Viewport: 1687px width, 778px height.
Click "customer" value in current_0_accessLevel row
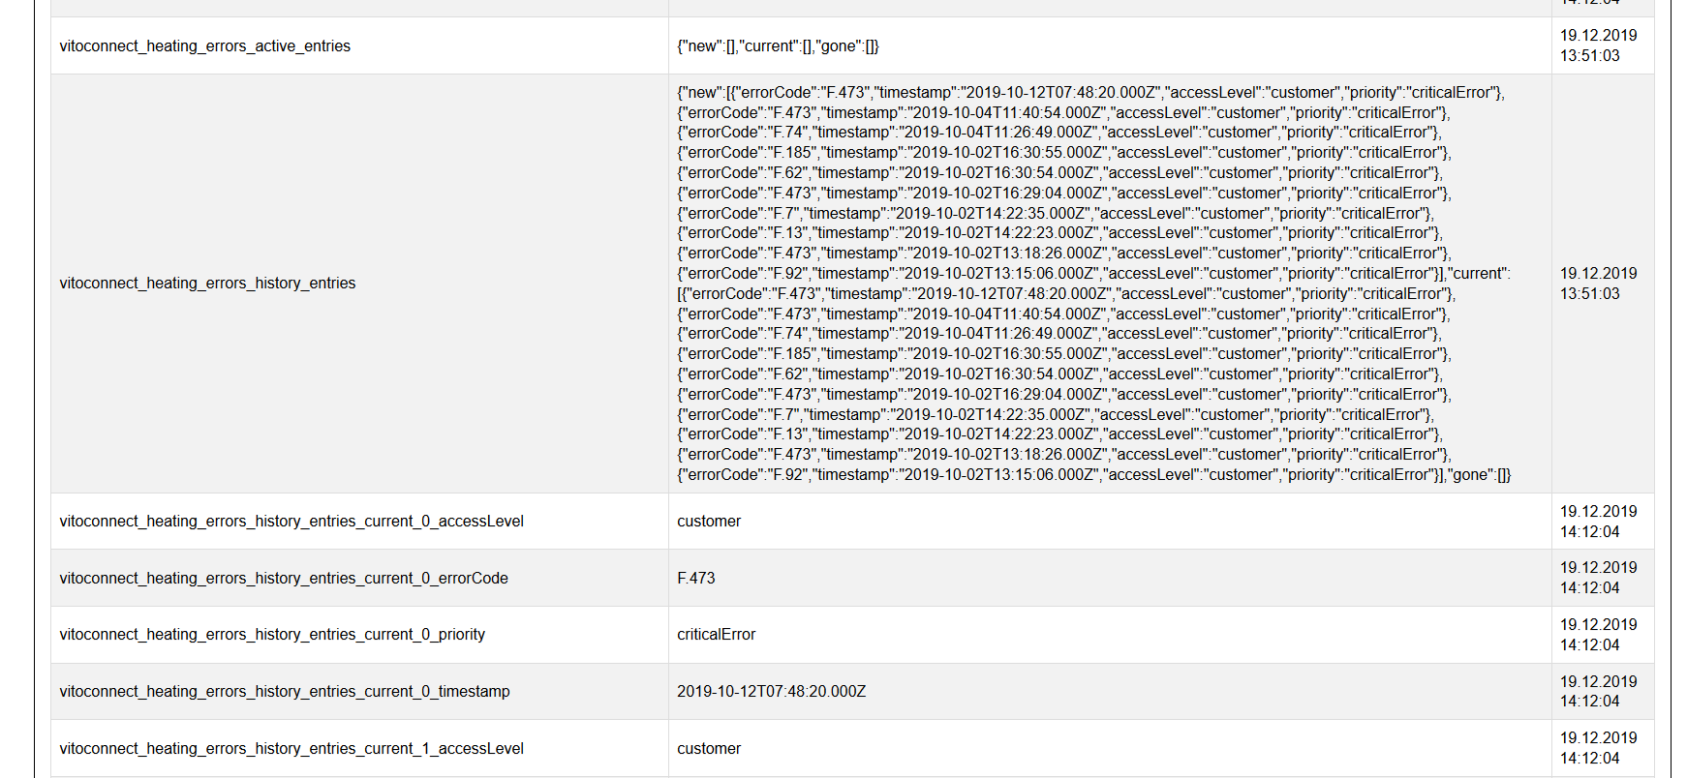point(709,521)
